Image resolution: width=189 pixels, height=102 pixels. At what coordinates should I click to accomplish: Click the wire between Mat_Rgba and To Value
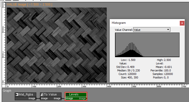(38, 98)
